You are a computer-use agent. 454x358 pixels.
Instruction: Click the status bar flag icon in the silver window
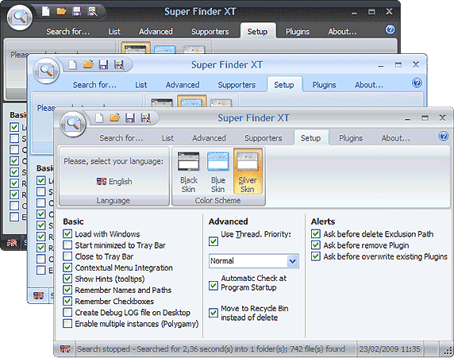[65, 348]
